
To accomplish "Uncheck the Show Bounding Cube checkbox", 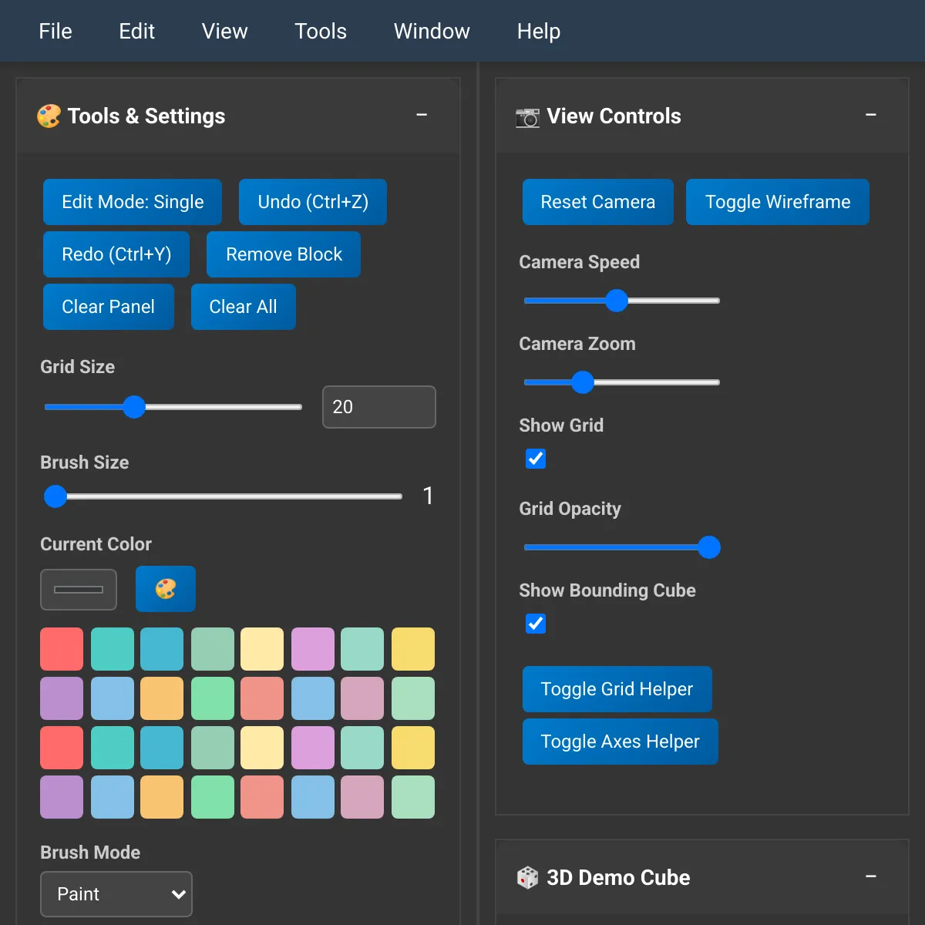I will click(536, 624).
